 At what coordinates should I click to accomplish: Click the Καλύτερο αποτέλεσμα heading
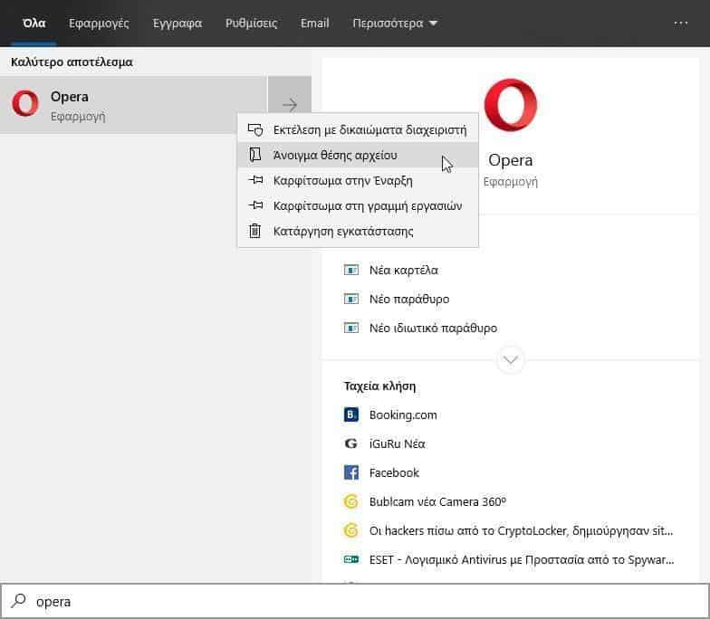(72, 62)
